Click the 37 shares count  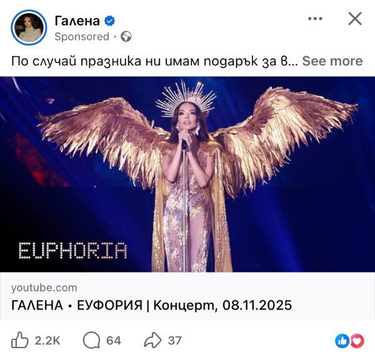click(175, 341)
